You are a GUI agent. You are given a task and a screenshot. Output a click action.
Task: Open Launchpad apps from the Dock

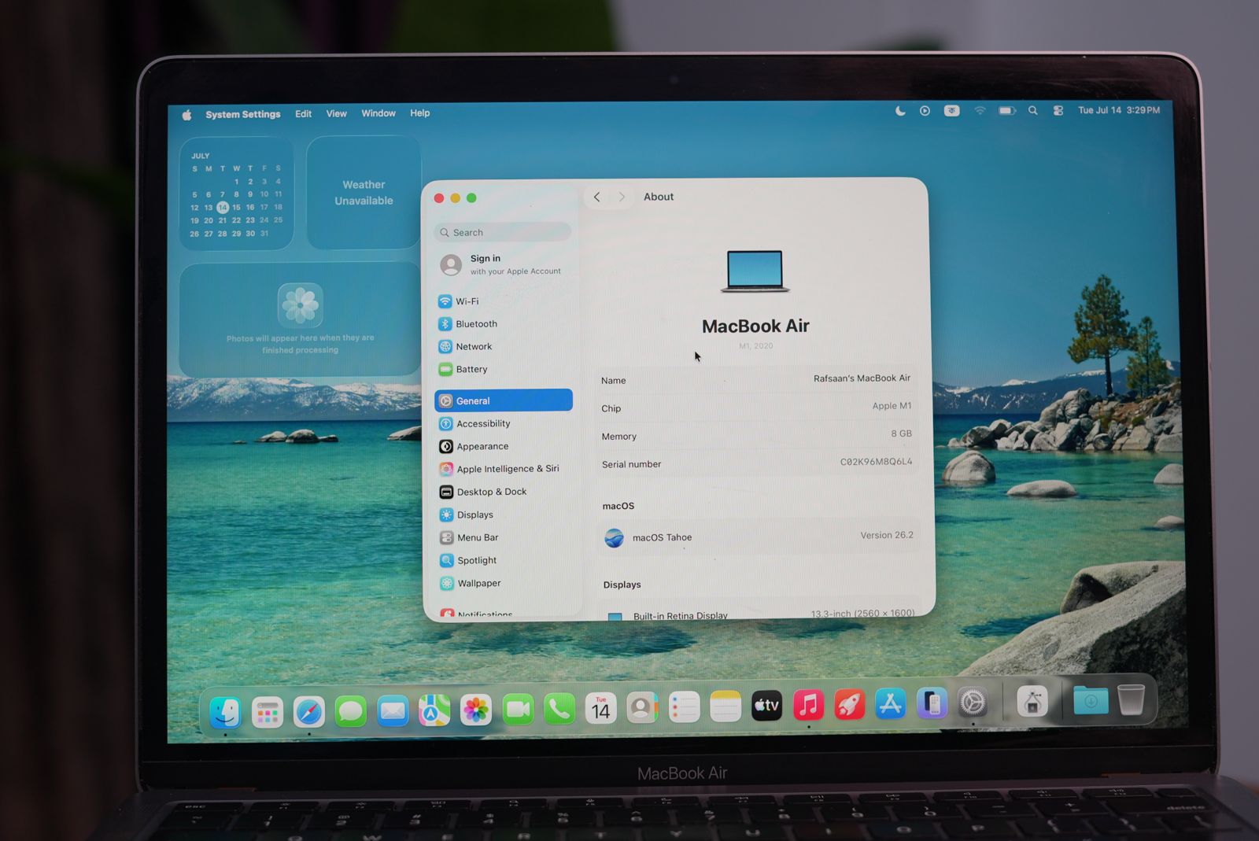coord(268,713)
